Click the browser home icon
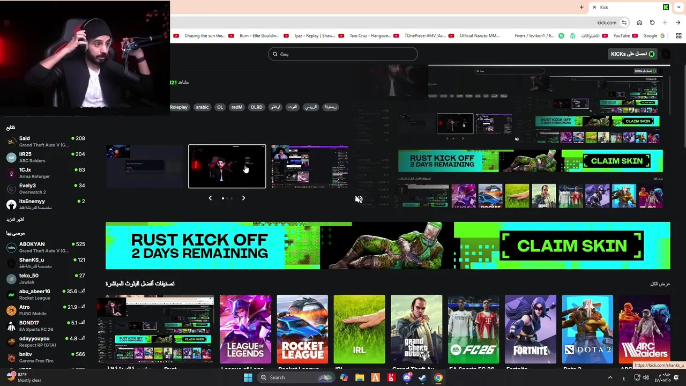Screen dimensions: 686x386 tap(639, 23)
